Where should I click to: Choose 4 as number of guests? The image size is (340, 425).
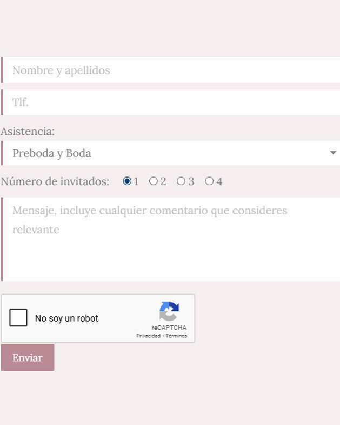click(209, 181)
